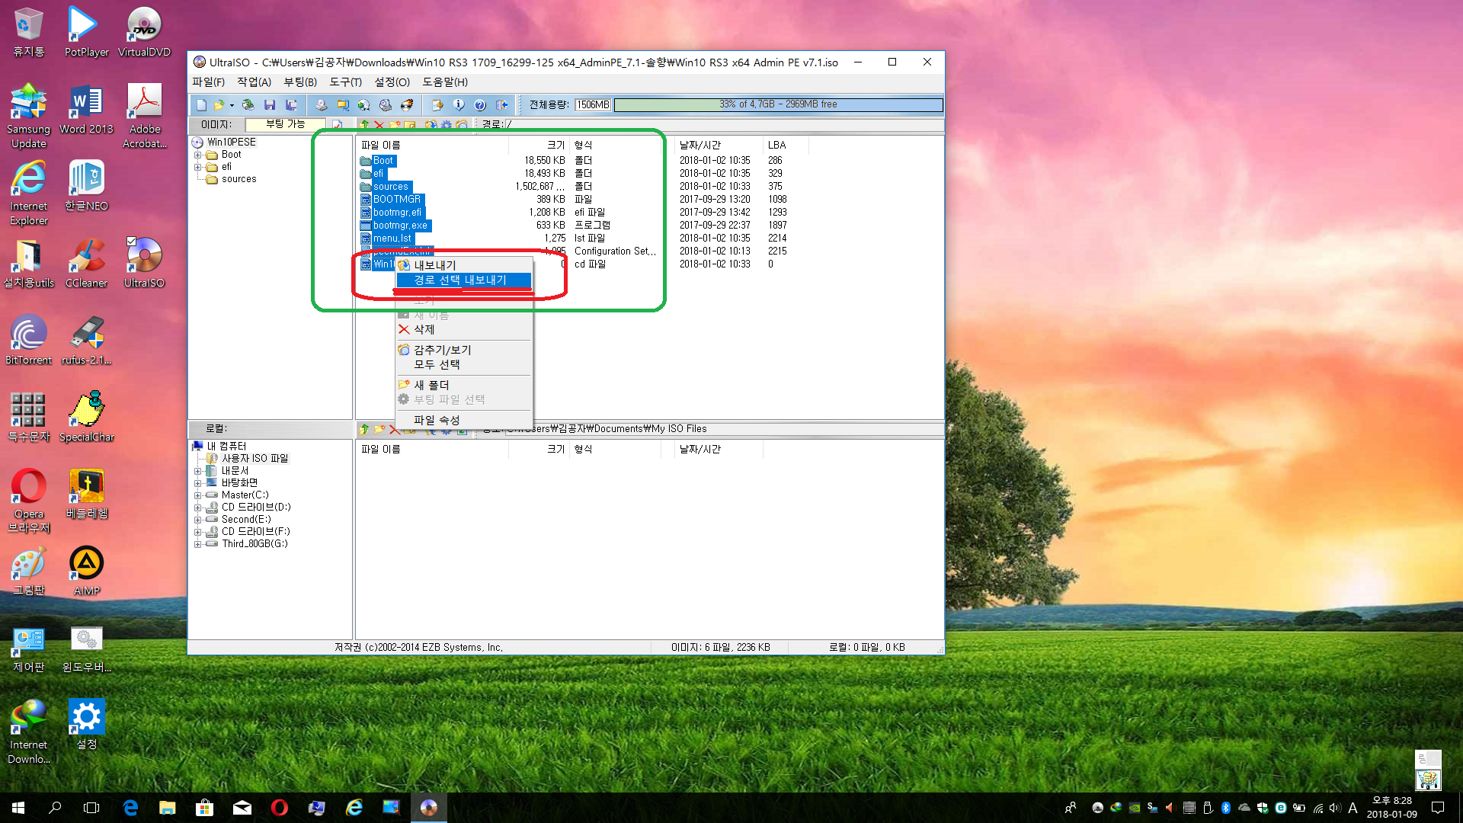Screen dimensions: 1463x823
Task: Click the capacity usage bar showing 33% of 4.7GB
Action: point(778,104)
